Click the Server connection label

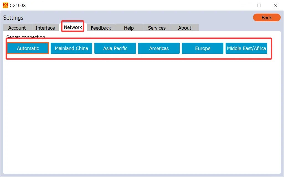[26, 37]
